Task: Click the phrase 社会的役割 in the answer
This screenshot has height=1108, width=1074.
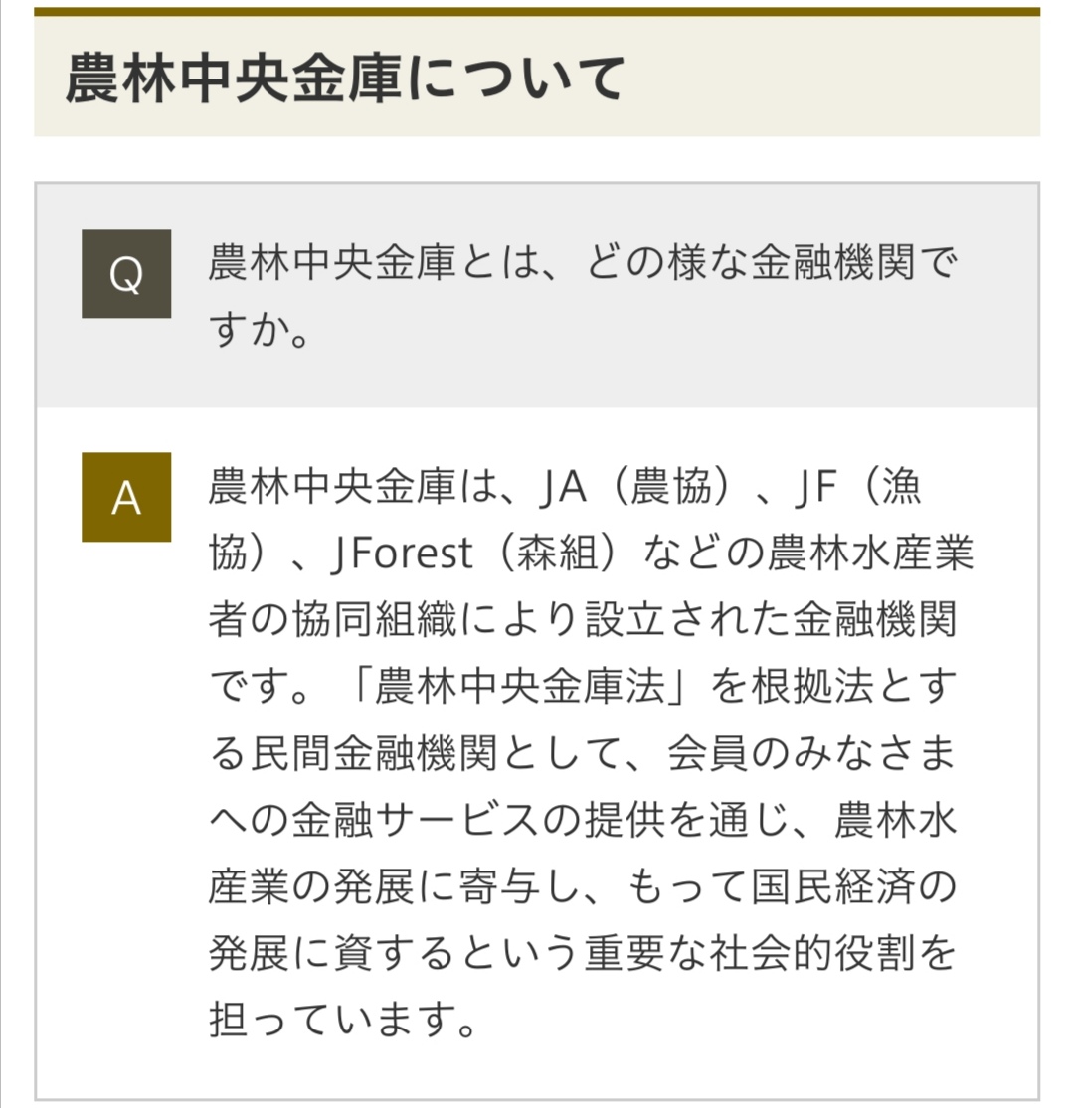Action: [805, 948]
